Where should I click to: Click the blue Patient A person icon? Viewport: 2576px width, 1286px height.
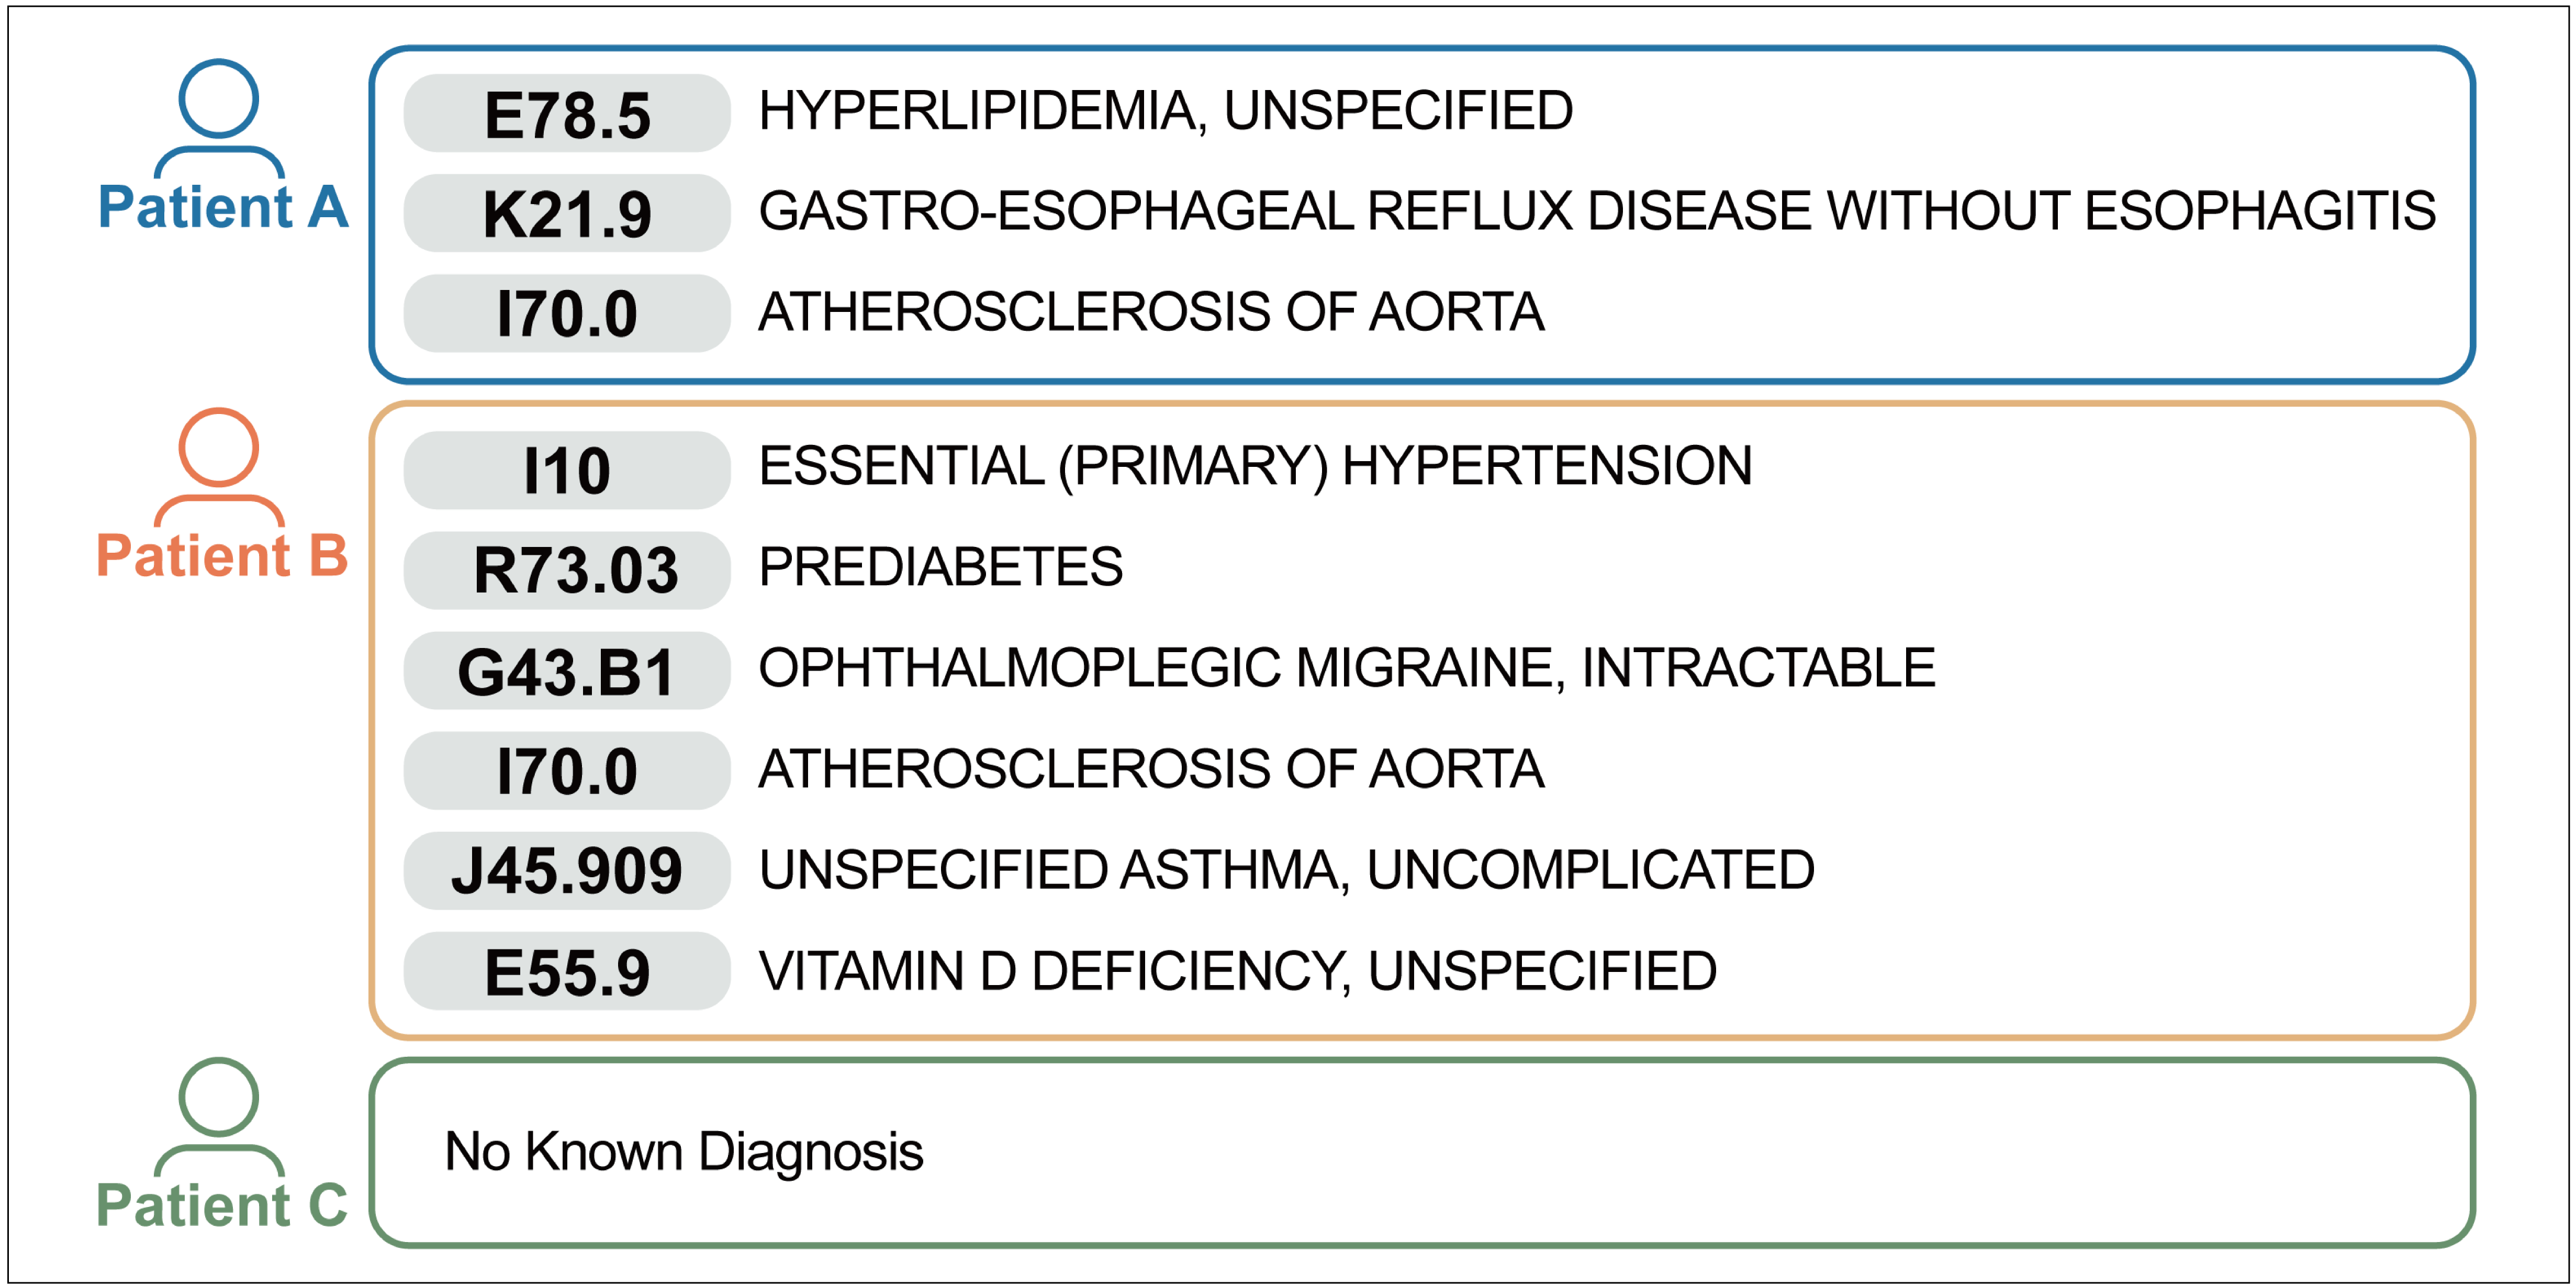click(x=219, y=118)
